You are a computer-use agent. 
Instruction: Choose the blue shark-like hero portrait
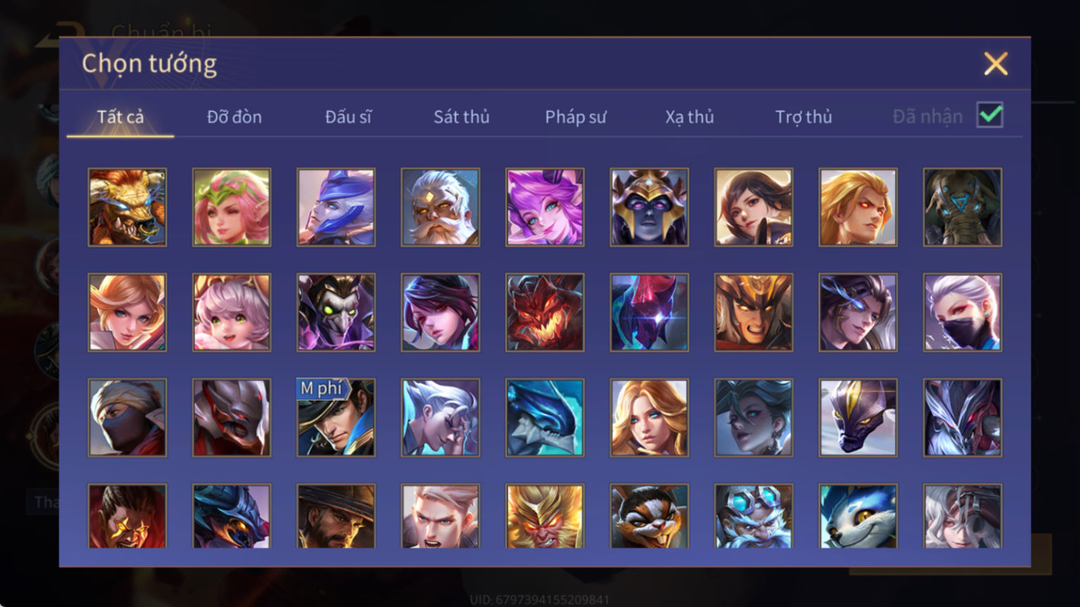545,418
